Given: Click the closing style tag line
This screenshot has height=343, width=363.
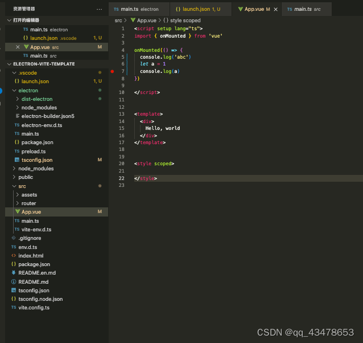Looking at the screenshot, I should (x=146, y=178).
